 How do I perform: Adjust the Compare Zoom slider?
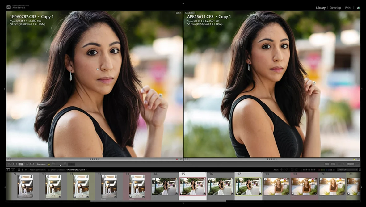coord(60,165)
